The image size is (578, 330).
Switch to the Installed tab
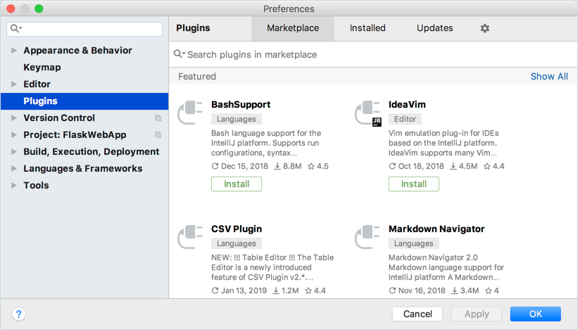tap(367, 28)
